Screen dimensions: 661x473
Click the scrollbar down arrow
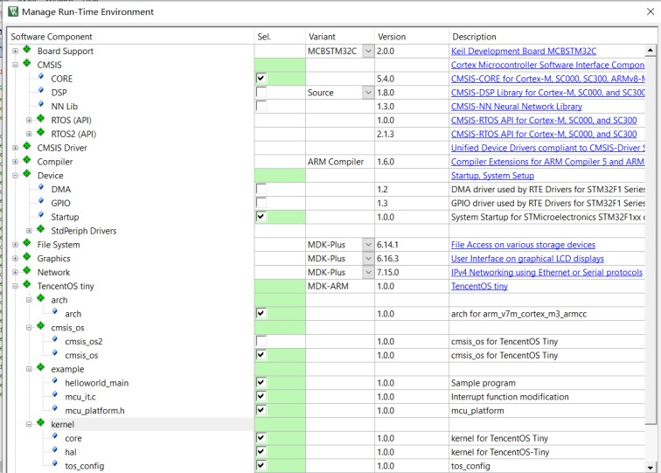point(651,467)
